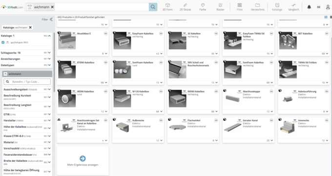Remove the wichmann search tag
The height and width of the screenshot is (176, 332).
[x=52, y=7]
